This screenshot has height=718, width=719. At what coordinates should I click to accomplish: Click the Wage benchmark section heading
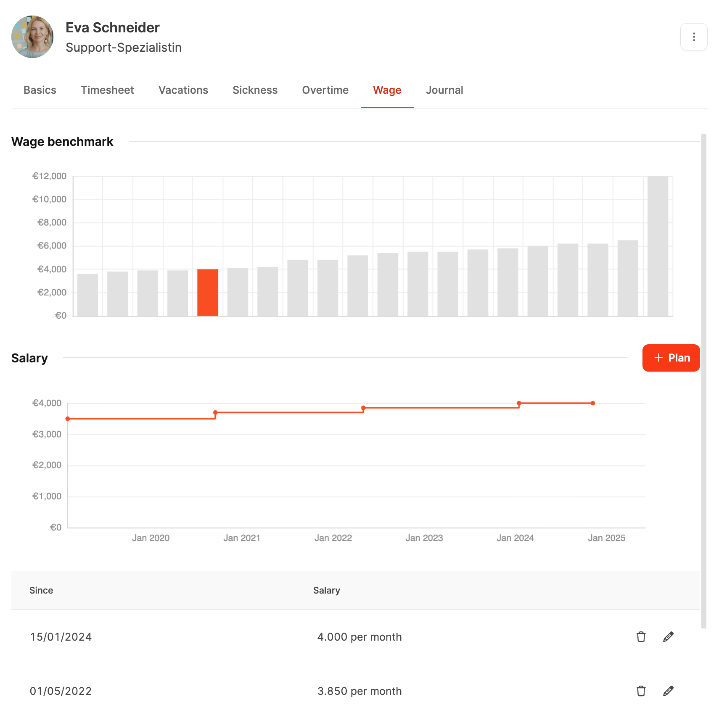tap(62, 142)
